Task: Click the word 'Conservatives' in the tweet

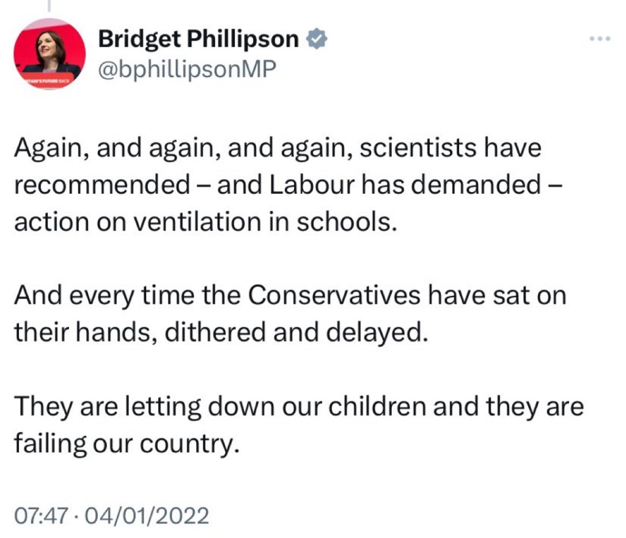Action: [334, 296]
